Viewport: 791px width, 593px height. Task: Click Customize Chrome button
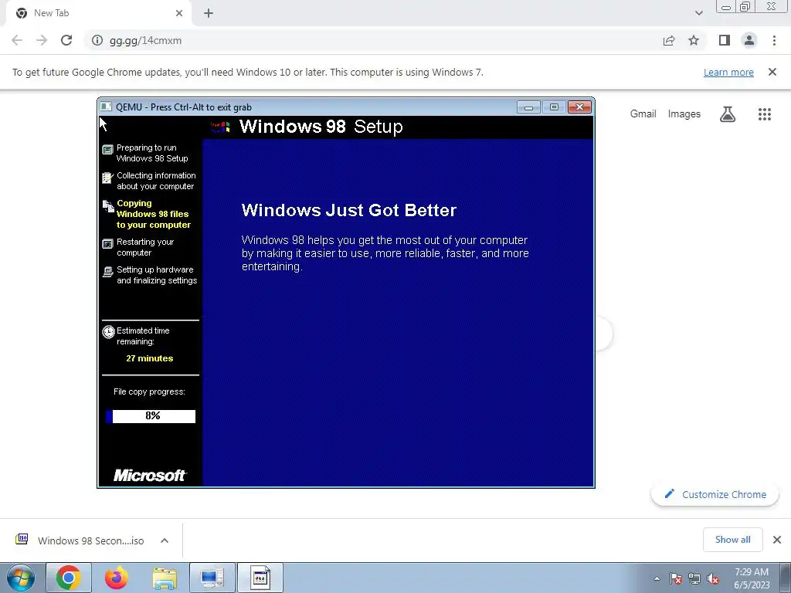[715, 495]
